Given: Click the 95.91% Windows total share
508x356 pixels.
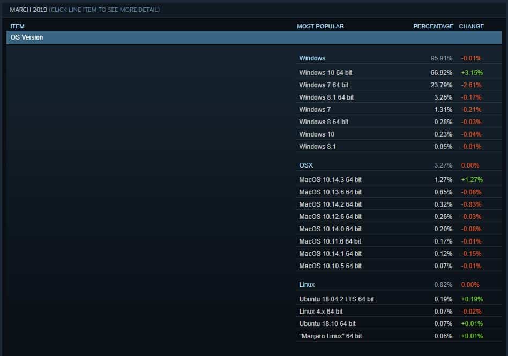Looking at the screenshot, I should pos(441,58).
